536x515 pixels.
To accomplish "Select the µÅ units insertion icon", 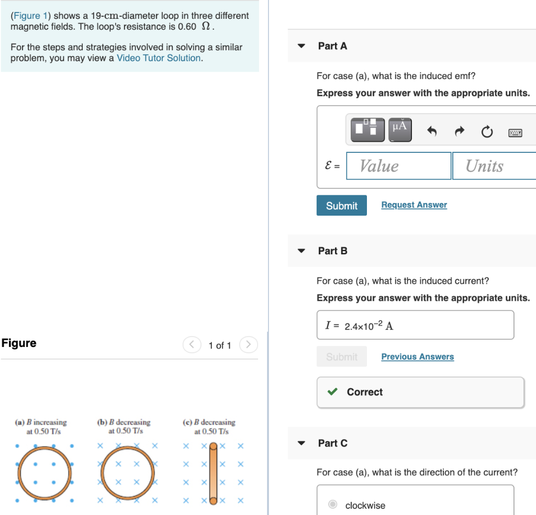I will tap(399, 130).
